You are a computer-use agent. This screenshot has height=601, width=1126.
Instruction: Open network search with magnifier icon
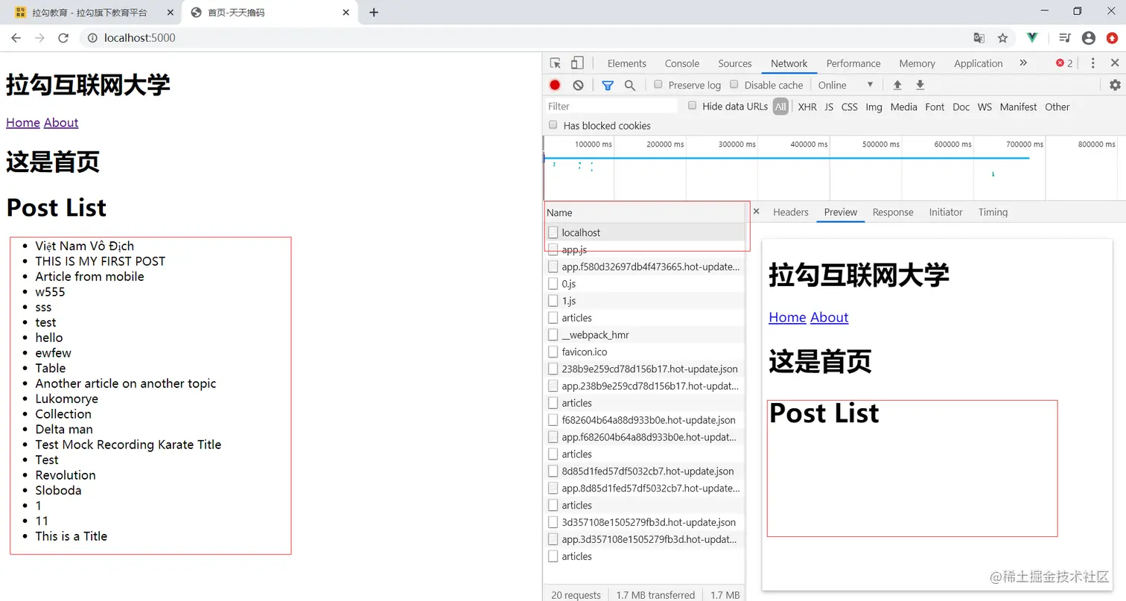tap(630, 86)
